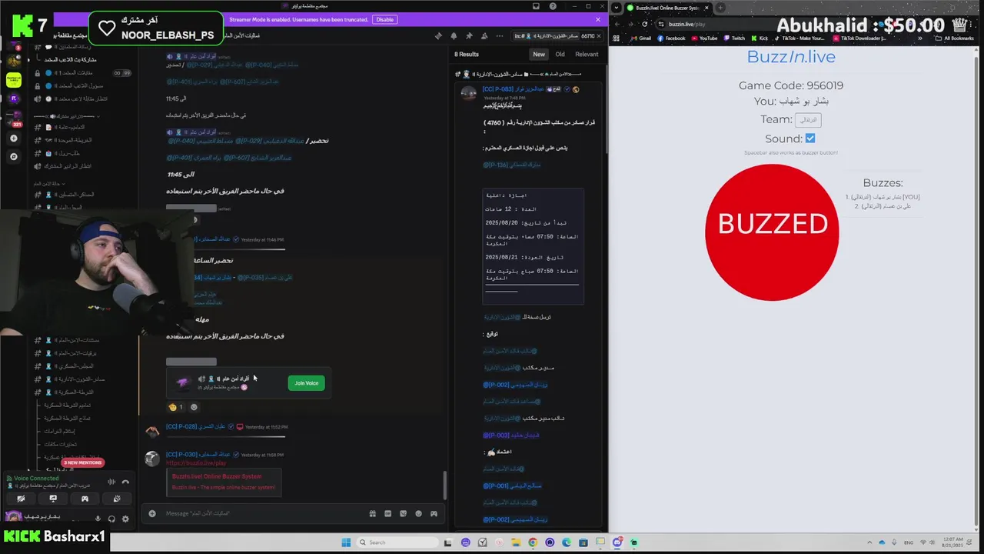Expand the Chrome tab search dropdown
The height and width of the screenshot is (554, 984).
pos(617,8)
